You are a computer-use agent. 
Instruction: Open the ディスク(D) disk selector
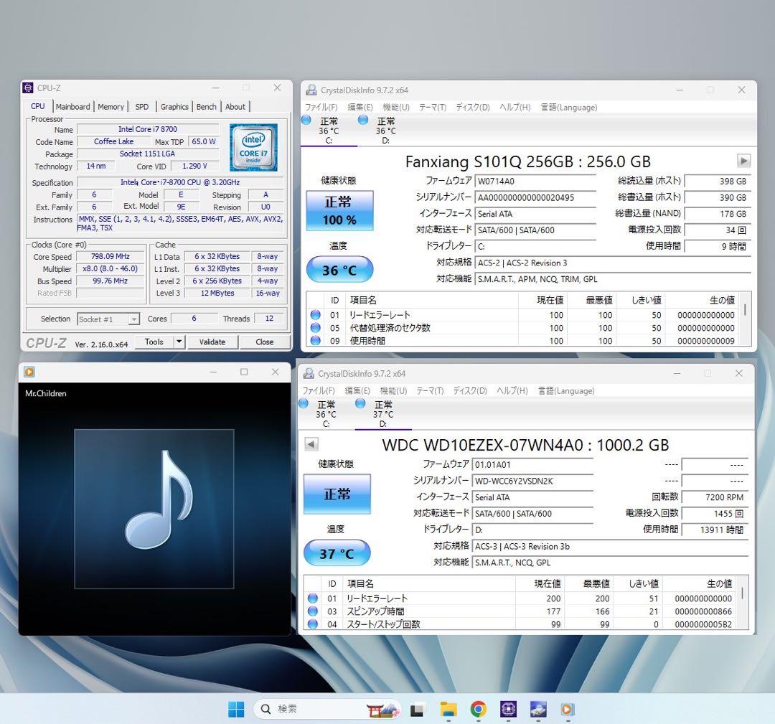click(472, 106)
